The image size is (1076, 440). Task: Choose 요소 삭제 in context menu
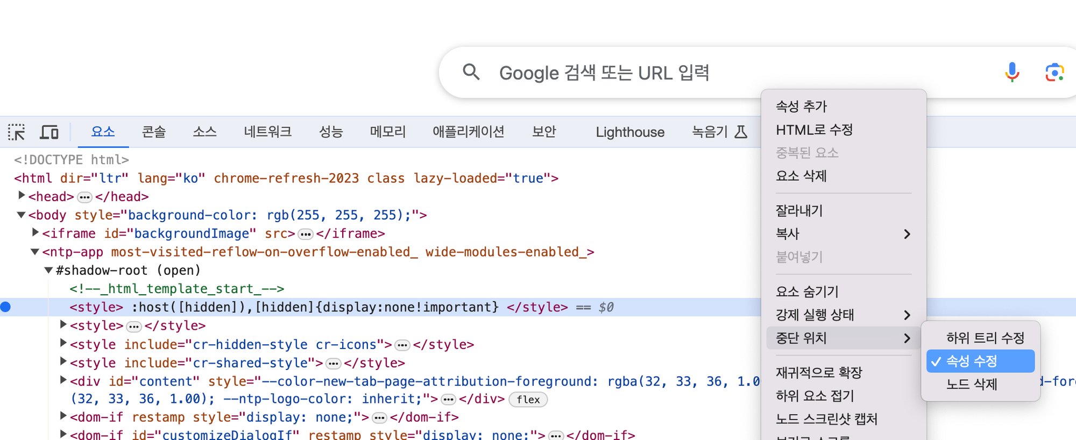pos(844,176)
